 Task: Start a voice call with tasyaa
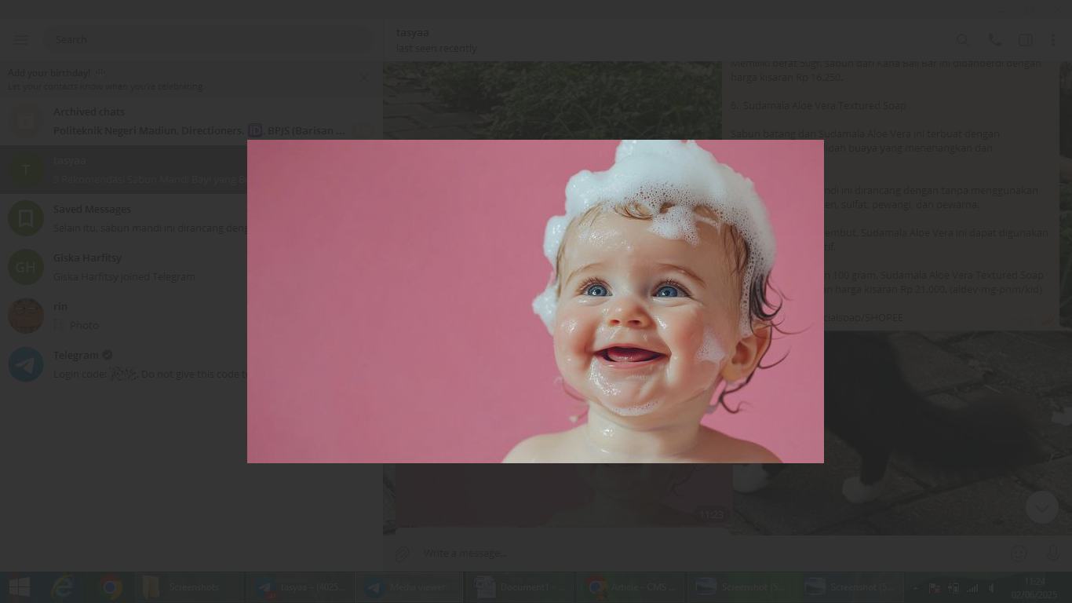(x=994, y=40)
